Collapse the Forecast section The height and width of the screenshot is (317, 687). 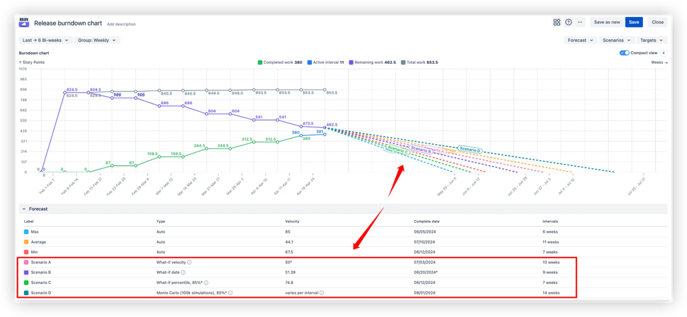pos(24,209)
